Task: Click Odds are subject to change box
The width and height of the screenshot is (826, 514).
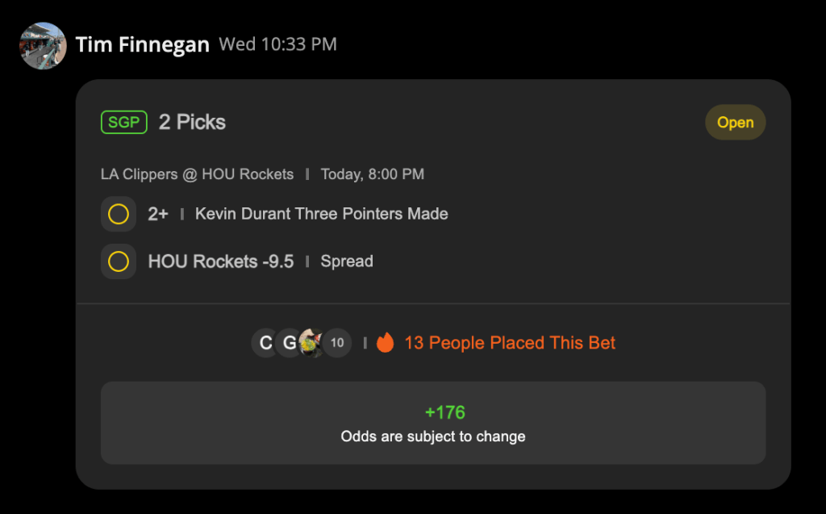Action: click(433, 424)
